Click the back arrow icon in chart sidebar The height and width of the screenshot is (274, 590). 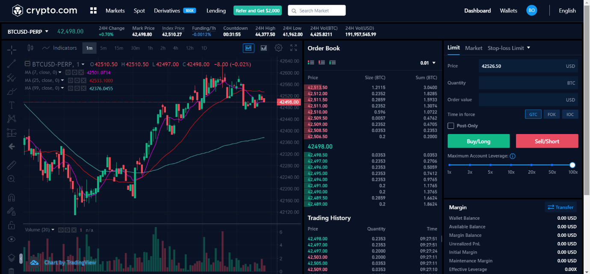[12, 146]
